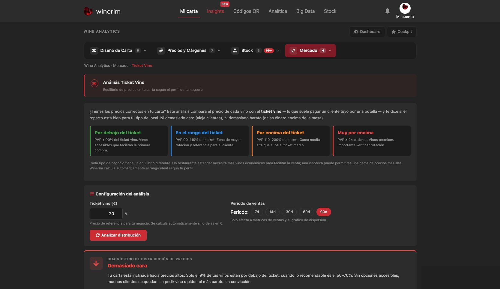Click the Analizar distribución button
Image resolution: width=500 pixels, height=289 pixels.
118,235
